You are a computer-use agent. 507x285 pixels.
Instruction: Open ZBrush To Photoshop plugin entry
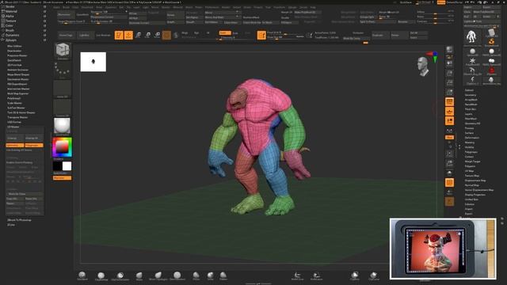pos(19,220)
